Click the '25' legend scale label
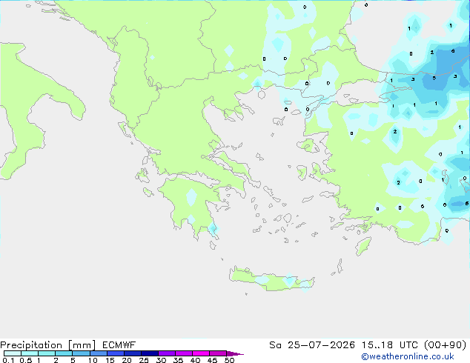 tap(144, 360)
